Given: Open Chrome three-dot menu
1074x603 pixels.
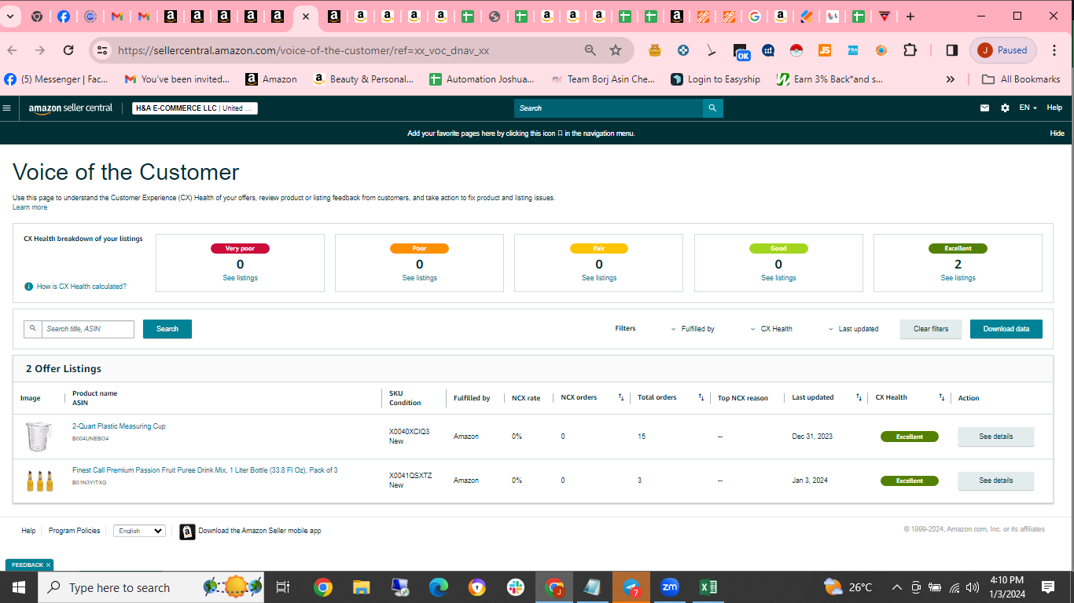Looking at the screenshot, I should [x=1054, y=50].
